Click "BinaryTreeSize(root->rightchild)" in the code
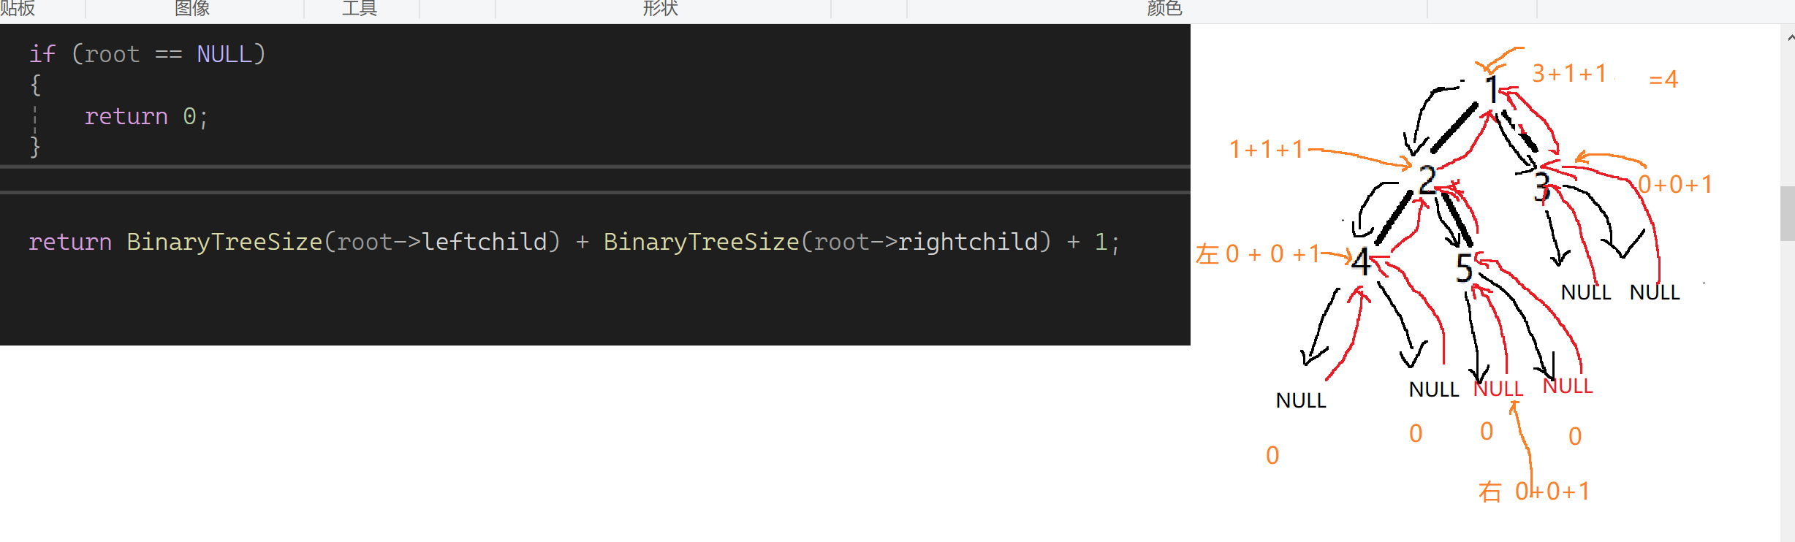Screen dimensions: 1795x542 coord(827,242)
